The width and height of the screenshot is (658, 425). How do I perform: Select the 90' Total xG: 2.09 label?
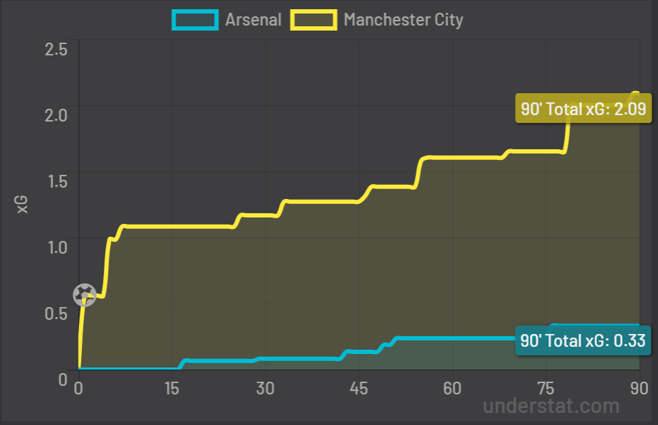(x=583, y=109)
